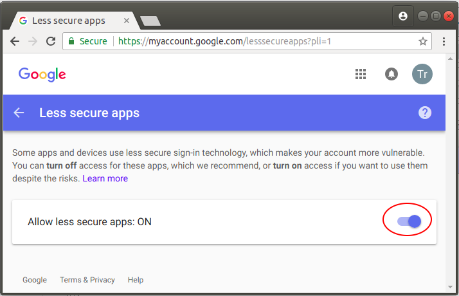The image size is (459, 296).
Task: Open the Google apps grid
Action: (x=361, y=74)
